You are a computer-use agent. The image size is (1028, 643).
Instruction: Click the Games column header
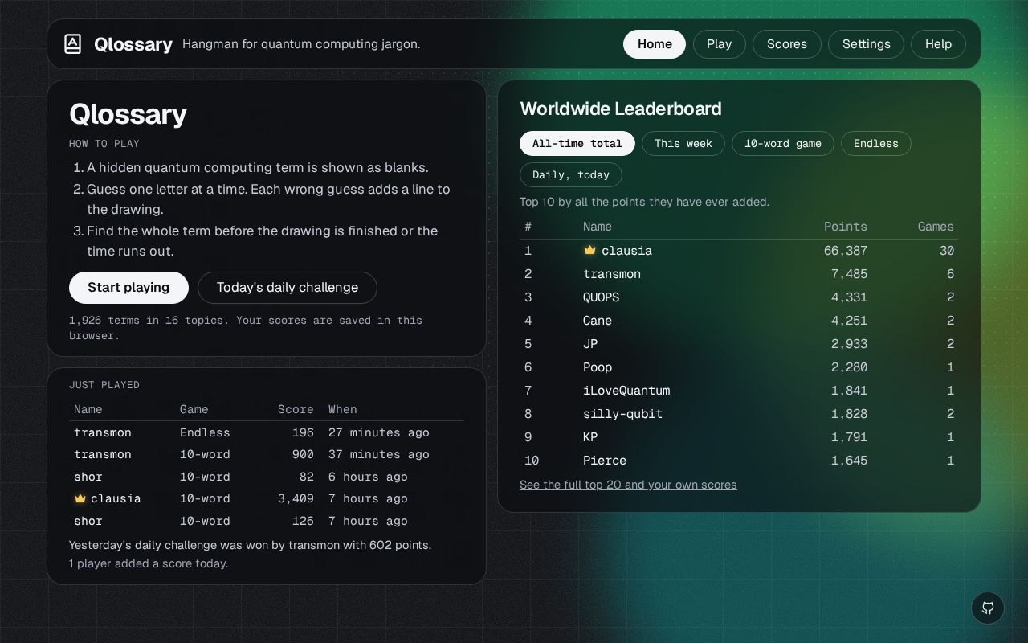pos(936,227)
